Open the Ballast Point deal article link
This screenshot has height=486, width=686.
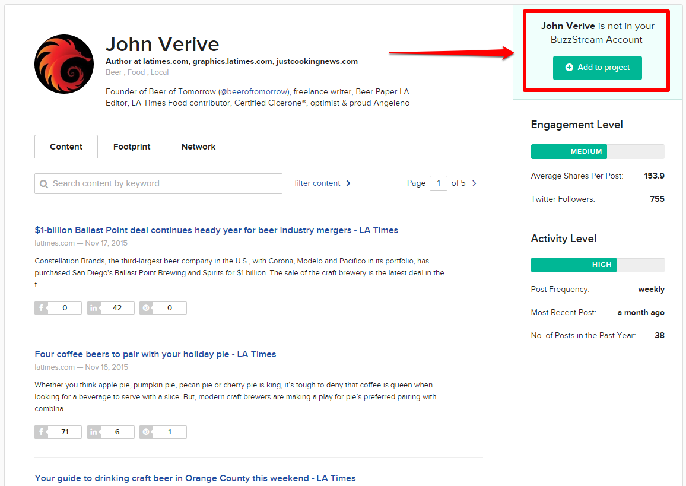coord(216,230)
